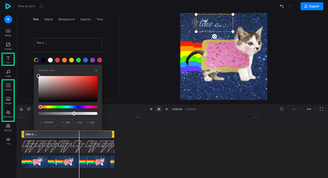Switch to the Opacity tab
Viewport: 328px width, 178px height.
pyautogui.click(x=85, y=19)
